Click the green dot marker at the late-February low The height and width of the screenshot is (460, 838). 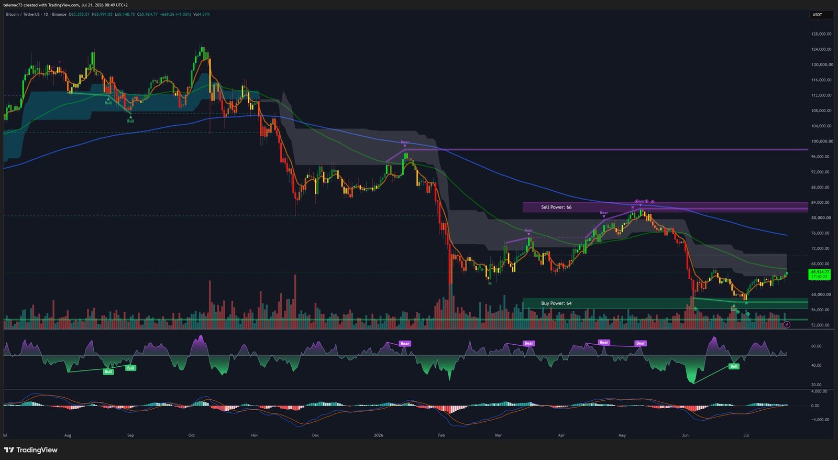[x=490, y=283]
